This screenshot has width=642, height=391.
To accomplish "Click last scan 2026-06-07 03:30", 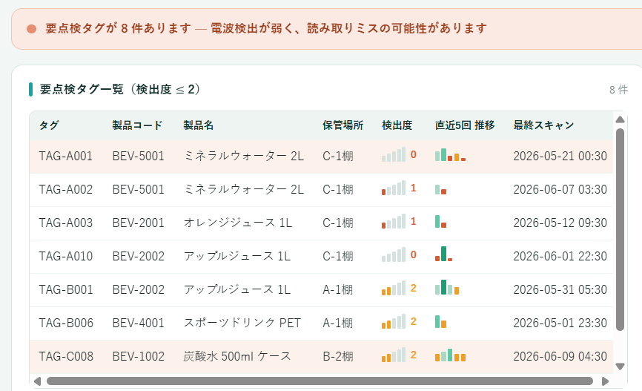I will (x=560, y=189).
